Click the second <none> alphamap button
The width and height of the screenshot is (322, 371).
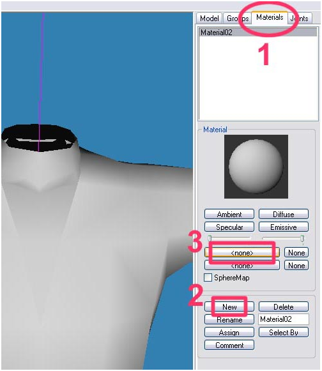pyautogui.click(x=242, y=266)
